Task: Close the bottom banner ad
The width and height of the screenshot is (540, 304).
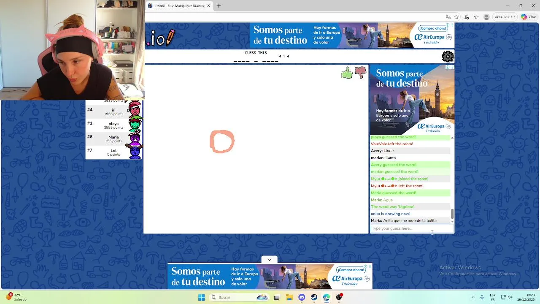Action: pyautogui.click(x=370, y=266)
